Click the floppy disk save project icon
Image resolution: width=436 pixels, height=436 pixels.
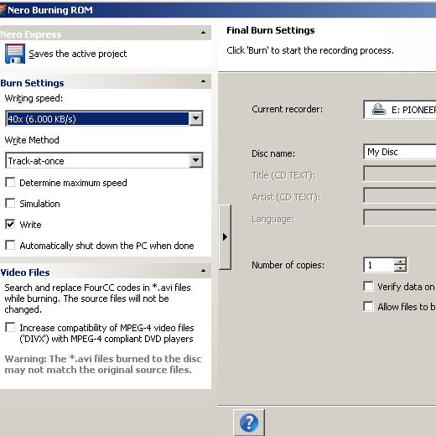click(15, 54)
